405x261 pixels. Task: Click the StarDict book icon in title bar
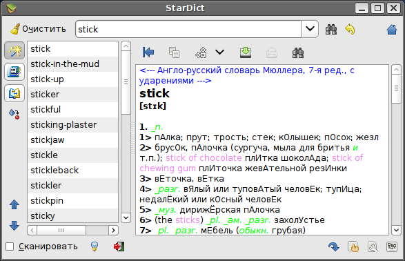(11, 8)
